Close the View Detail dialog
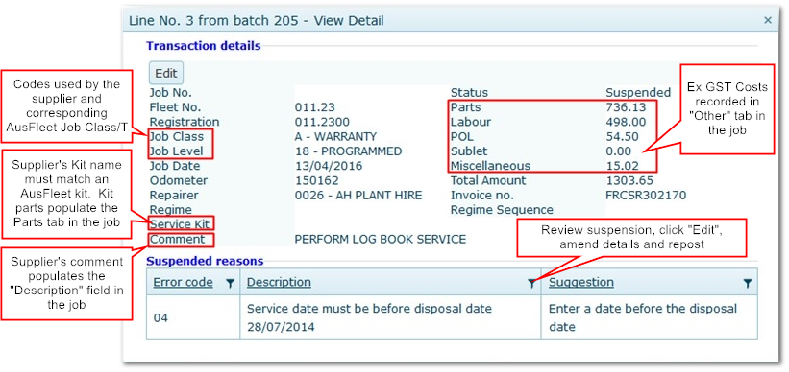Viewport: 789px width, 372px height. [767, 20]
